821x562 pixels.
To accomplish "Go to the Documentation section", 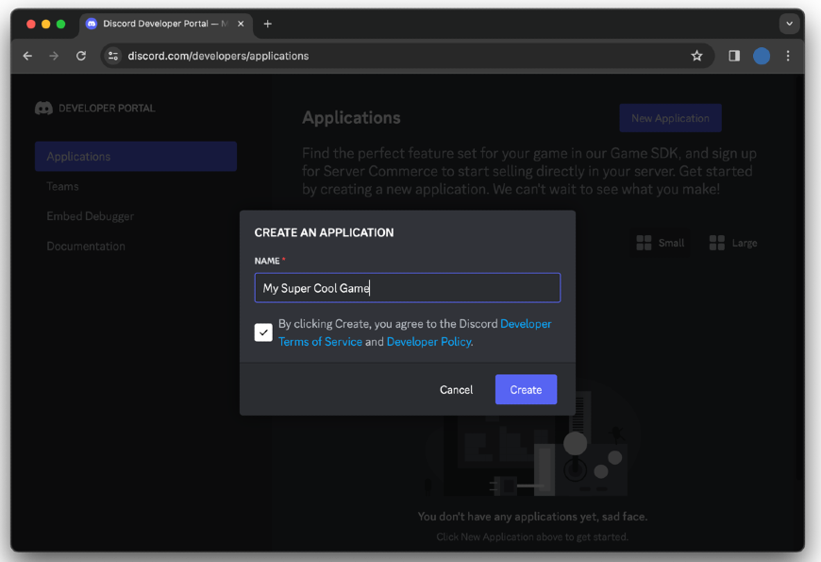I will click(86, 246).
